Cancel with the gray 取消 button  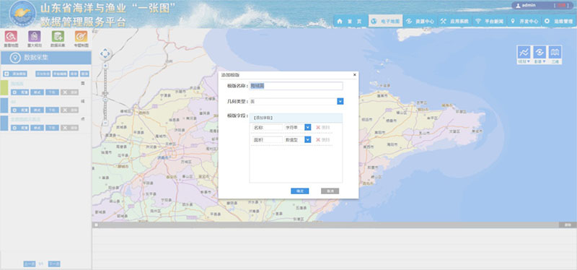(x=330, y=191)
